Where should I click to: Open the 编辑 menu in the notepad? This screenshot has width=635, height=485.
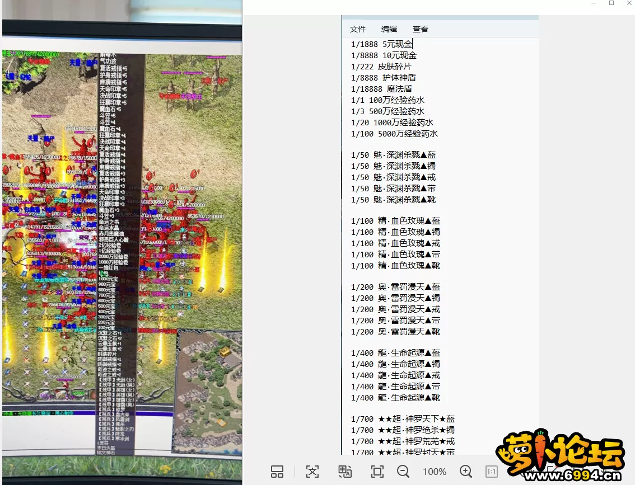pyautogui.click(x=389, y=29)
